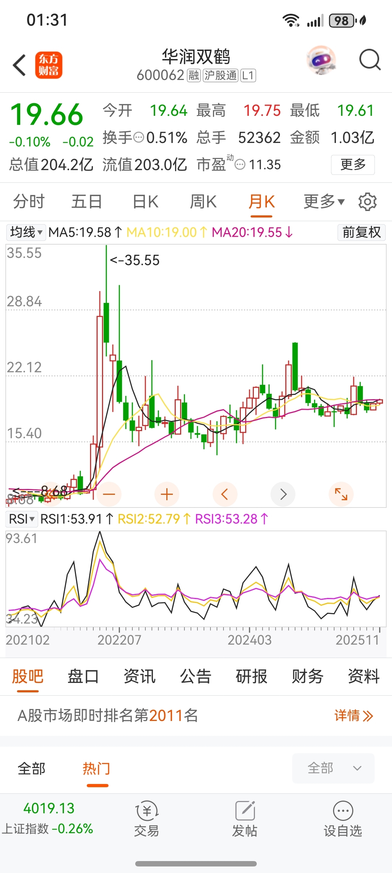Tap the RSI3:53.28 label
The height and width of the screenshot is (873, 392).
pos(232,519)
